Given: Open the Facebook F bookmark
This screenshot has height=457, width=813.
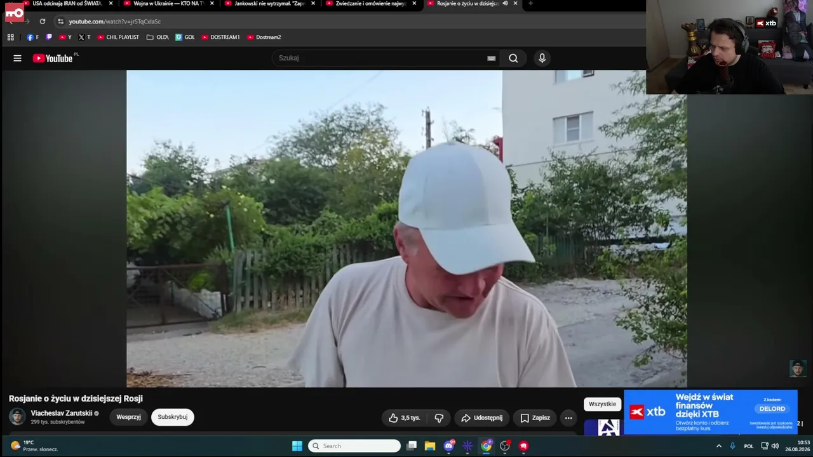Looking at the screenshot, I should click(32, 37).
